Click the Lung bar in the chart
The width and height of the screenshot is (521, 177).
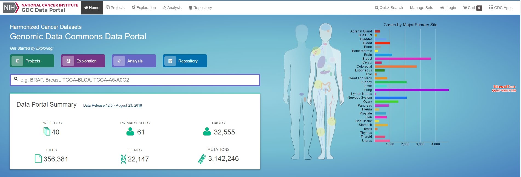pyautogui.click(x=412, y=90)
